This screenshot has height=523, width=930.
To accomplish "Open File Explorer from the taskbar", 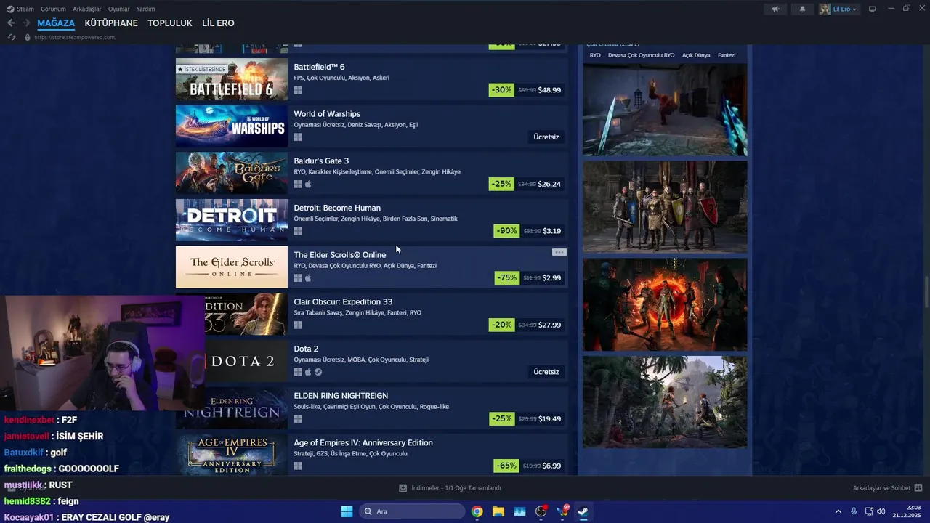I will (x=498, y=511).
